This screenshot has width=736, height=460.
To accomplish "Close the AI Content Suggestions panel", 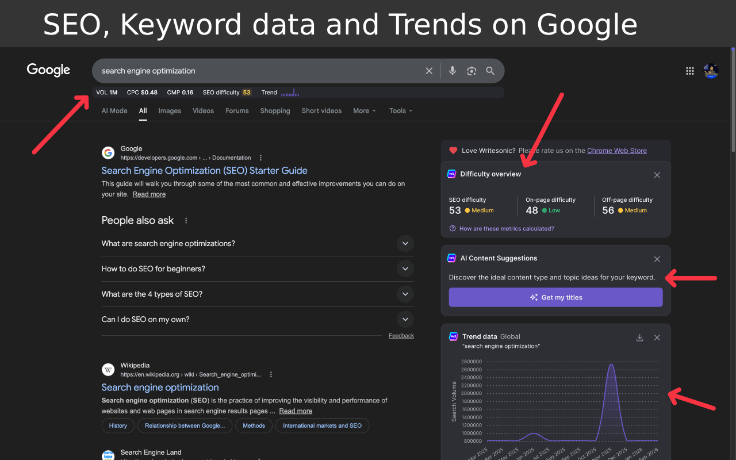I will [657, 259].
